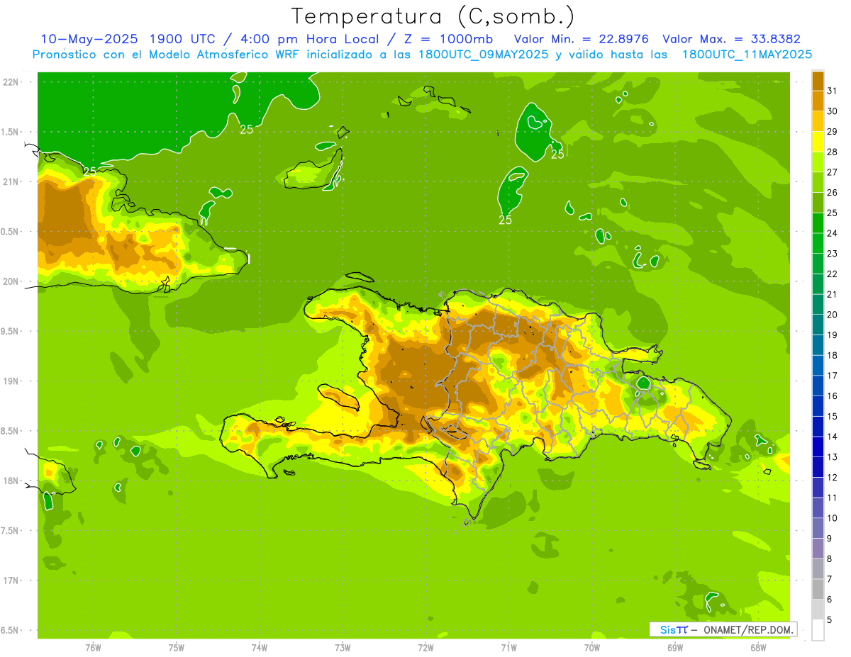Screen dimensions: 851x657
Task: Click the '10' label on the color scale
Action: click(833, 518)
